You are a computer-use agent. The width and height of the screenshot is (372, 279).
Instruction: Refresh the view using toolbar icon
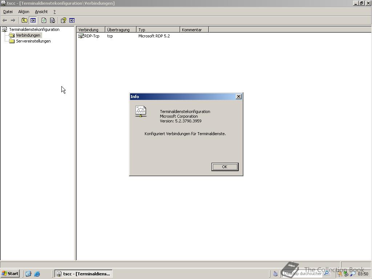point(44,20)
